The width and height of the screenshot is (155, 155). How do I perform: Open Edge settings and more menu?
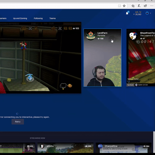coord(152,6)
